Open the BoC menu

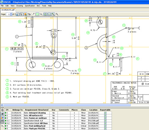coord(38,6)
